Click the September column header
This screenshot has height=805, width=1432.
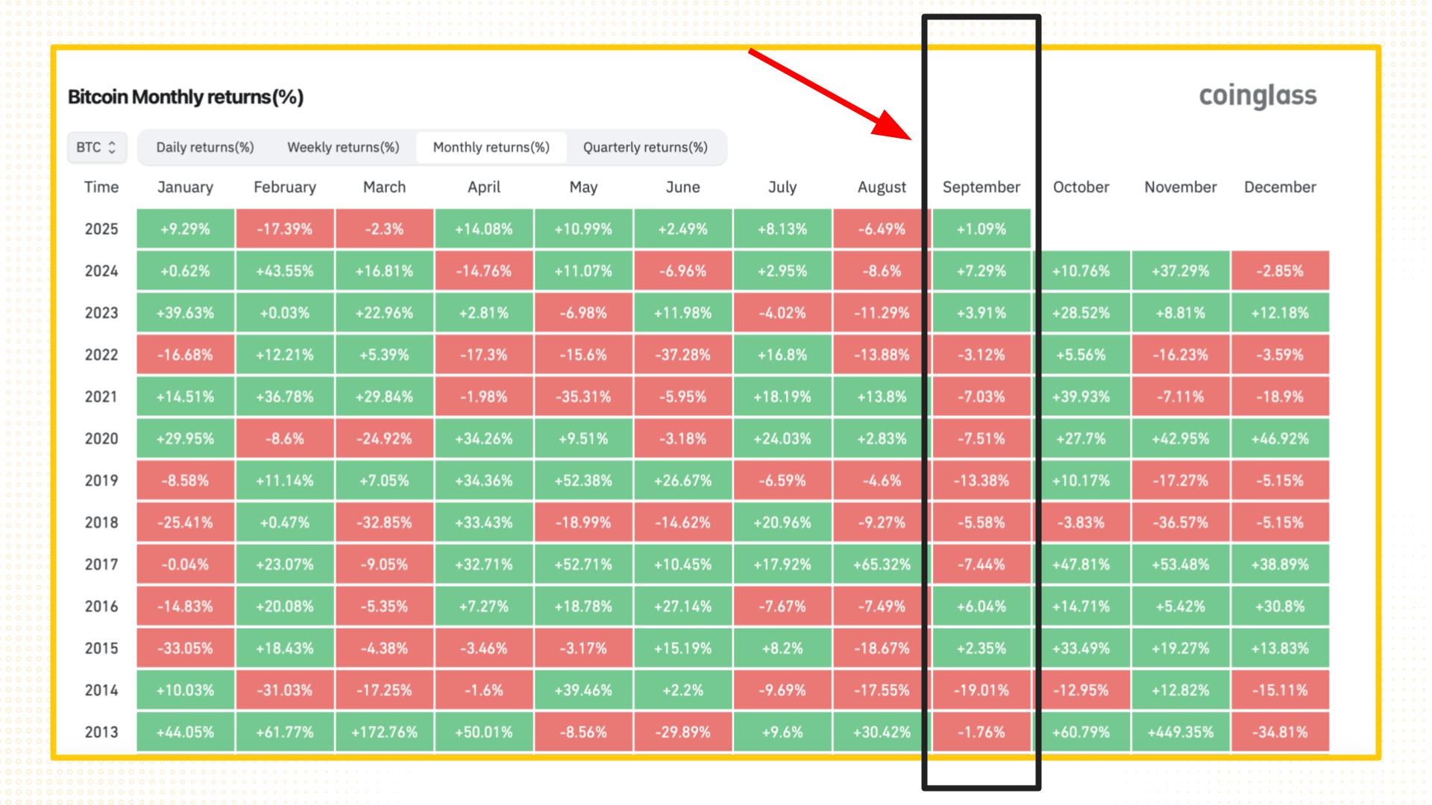click(x=981, y=187)
